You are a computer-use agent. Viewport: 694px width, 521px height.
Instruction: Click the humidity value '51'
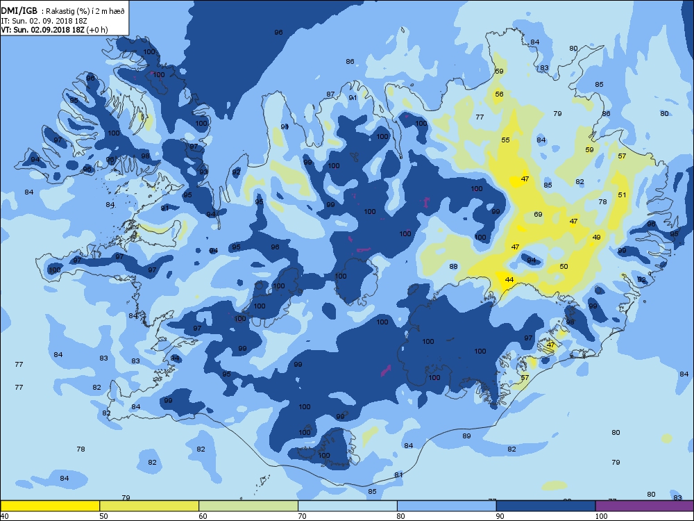(x=622, y=195)
